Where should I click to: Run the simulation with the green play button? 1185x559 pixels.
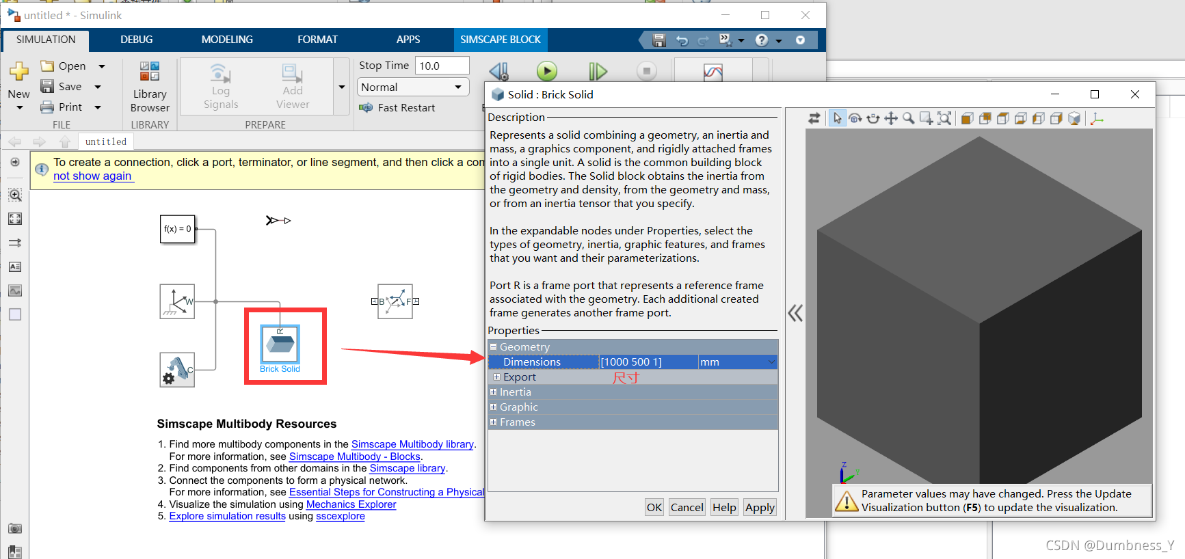pos(546,71)
